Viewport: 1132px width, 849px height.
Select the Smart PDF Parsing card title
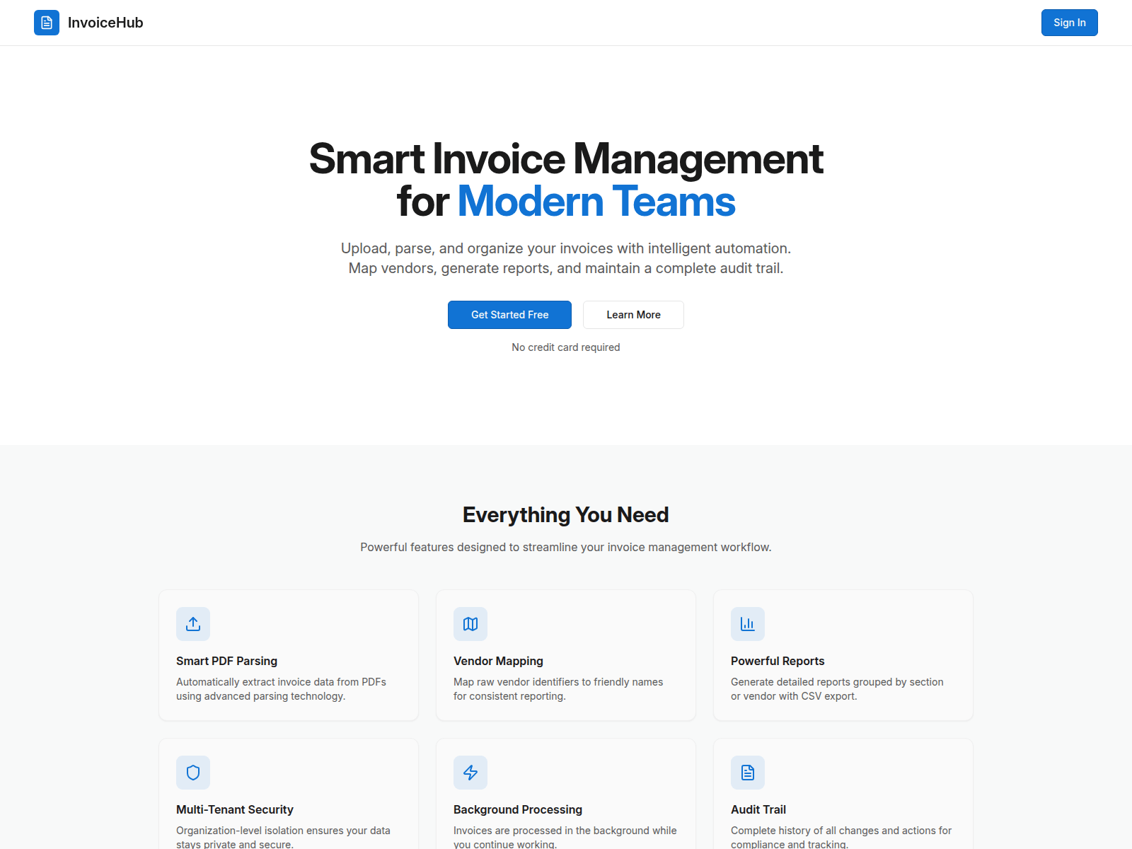[x=226, y=661]
